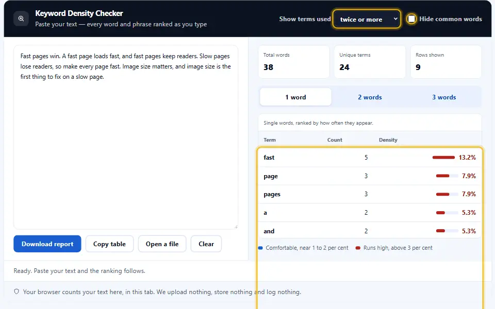Toggle the Hide common words checkbox
Viewport: 495px width, 309px height.
[411, 19]
